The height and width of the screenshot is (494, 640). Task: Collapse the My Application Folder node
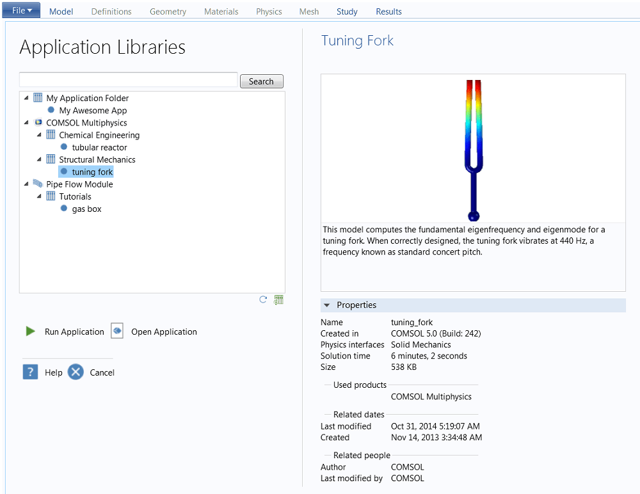(x=26, y=97)
